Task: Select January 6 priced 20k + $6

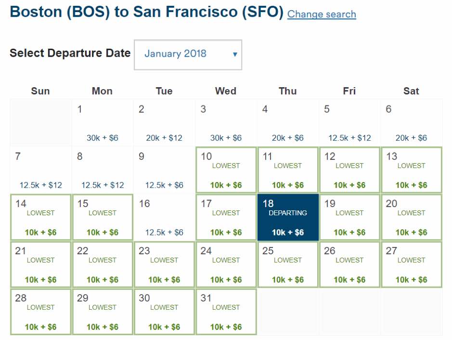Action: [x=411, y=123]
